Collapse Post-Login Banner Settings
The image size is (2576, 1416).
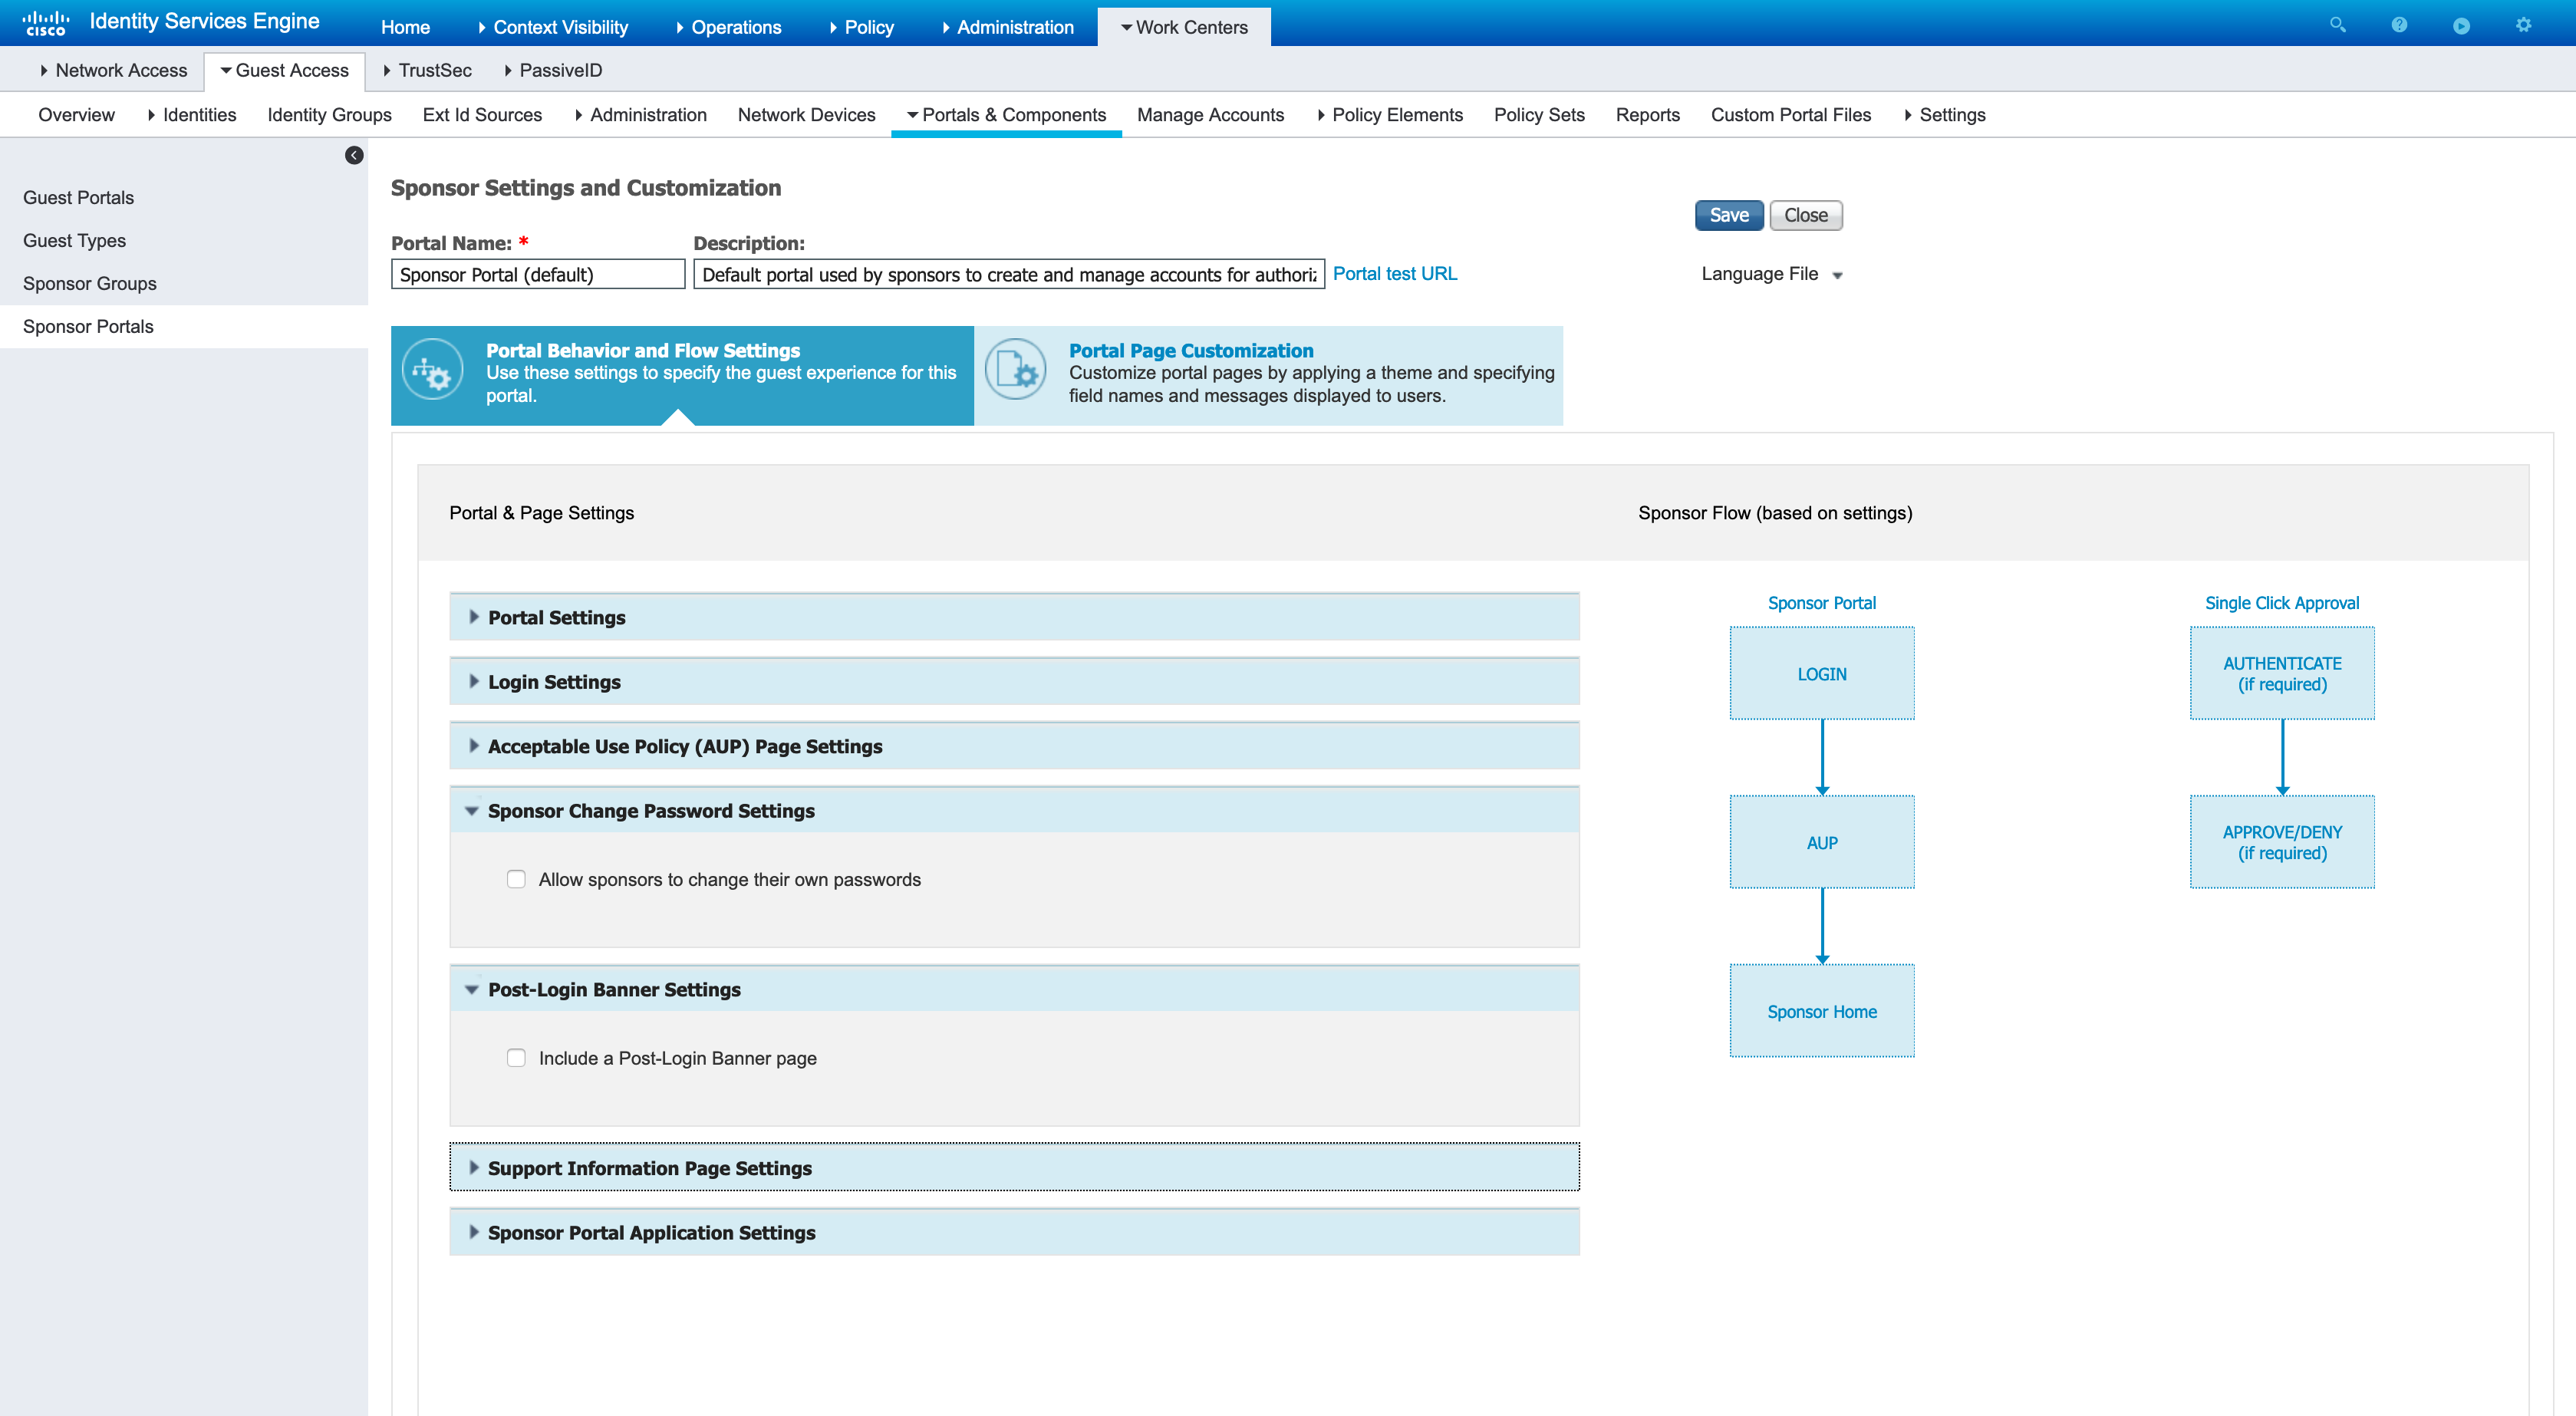pos(1014,989)
